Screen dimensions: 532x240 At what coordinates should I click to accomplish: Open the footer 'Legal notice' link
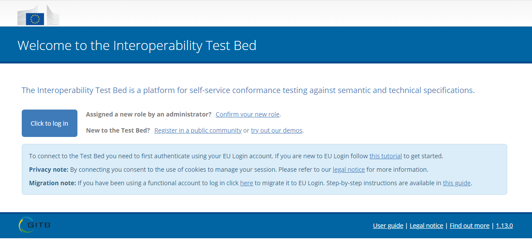point(426,226)
